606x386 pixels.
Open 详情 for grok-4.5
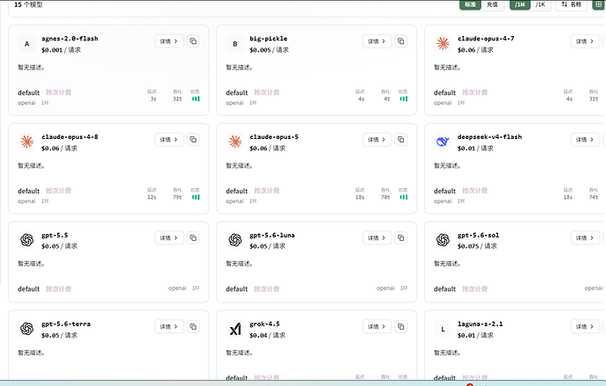377,326
